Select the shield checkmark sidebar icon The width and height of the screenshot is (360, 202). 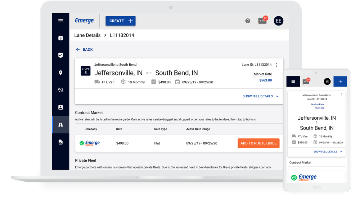click(x=60, y=55)
